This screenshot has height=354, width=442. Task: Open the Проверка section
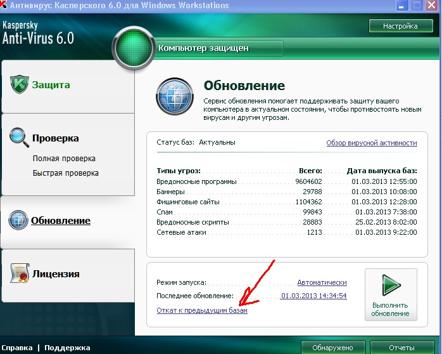pos(56,138)
